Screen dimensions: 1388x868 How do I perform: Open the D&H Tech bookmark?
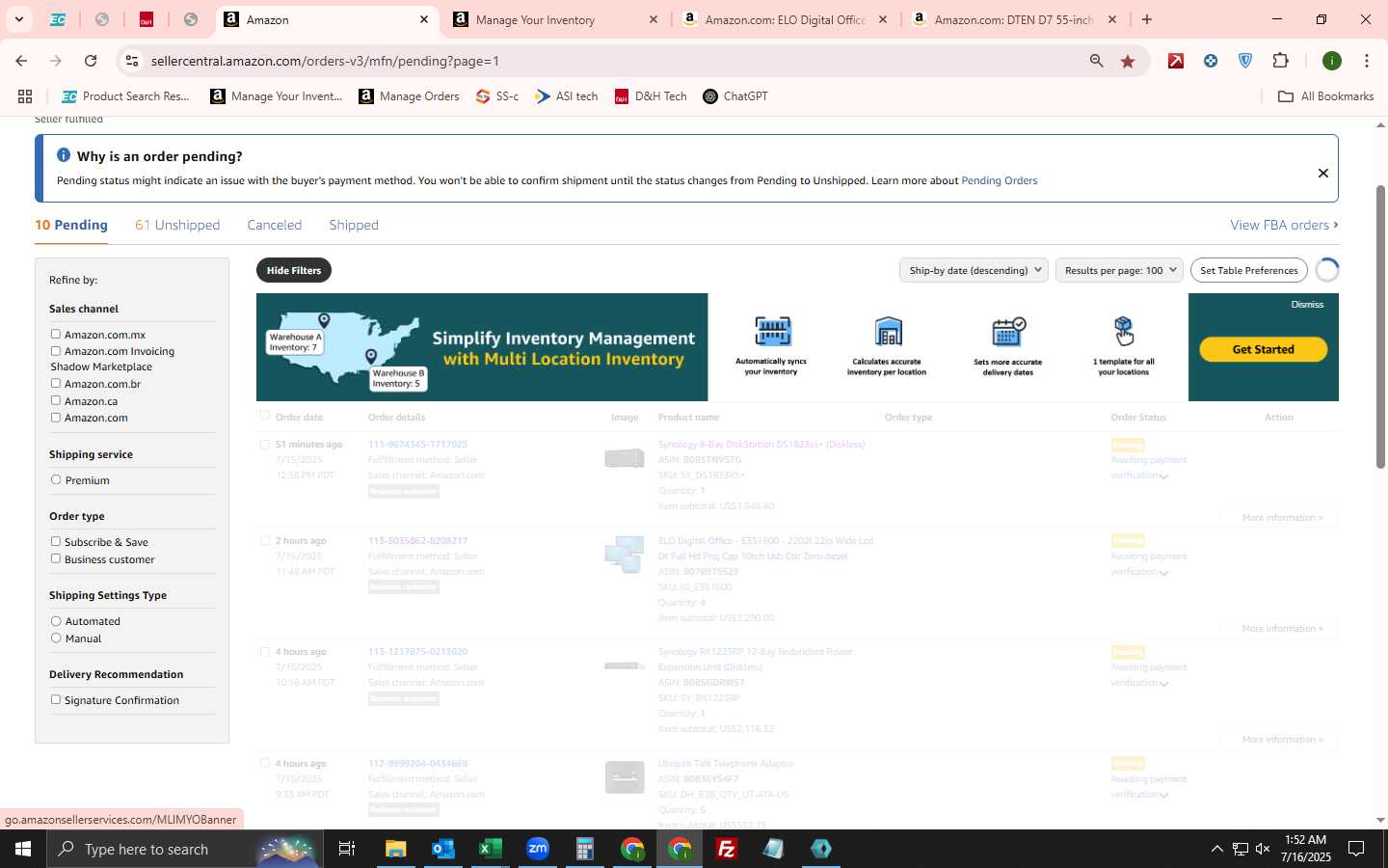pos(651,96)
